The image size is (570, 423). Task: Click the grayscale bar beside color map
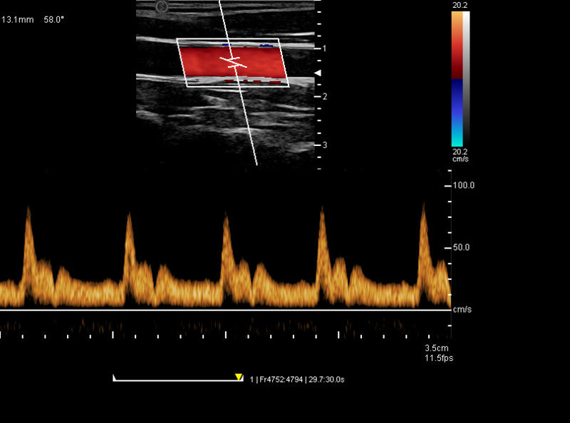click(x=466, y=78)
